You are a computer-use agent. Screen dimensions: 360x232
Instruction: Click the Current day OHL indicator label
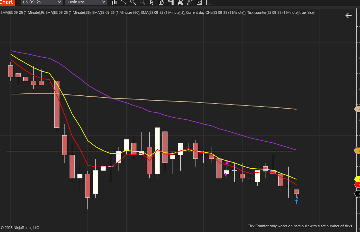click(216, 12)
